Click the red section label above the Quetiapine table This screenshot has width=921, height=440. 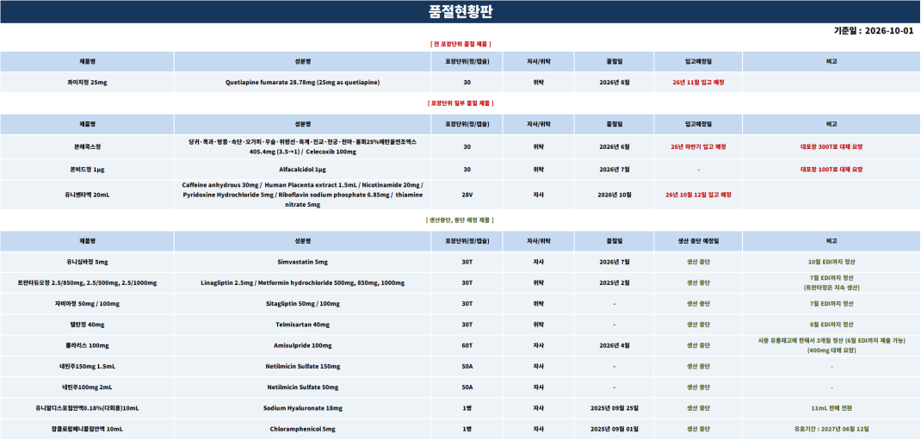(460, 44)
